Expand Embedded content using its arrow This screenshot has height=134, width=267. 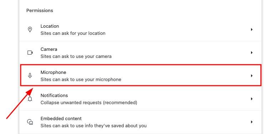pyautogui.click(x=252, y=122)
